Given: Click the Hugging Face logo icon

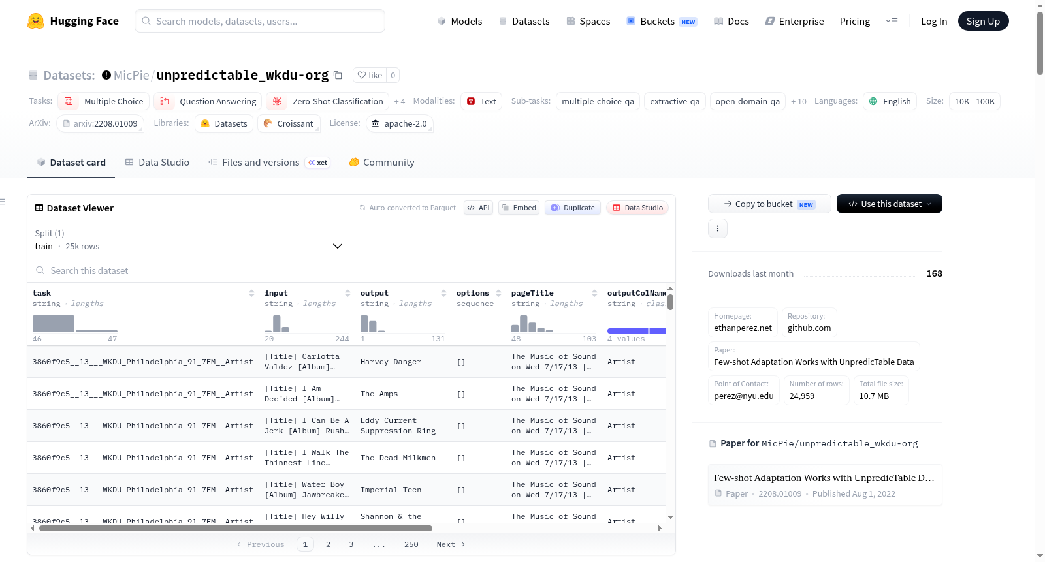Looking at the screenshot, I should (36, 21).
